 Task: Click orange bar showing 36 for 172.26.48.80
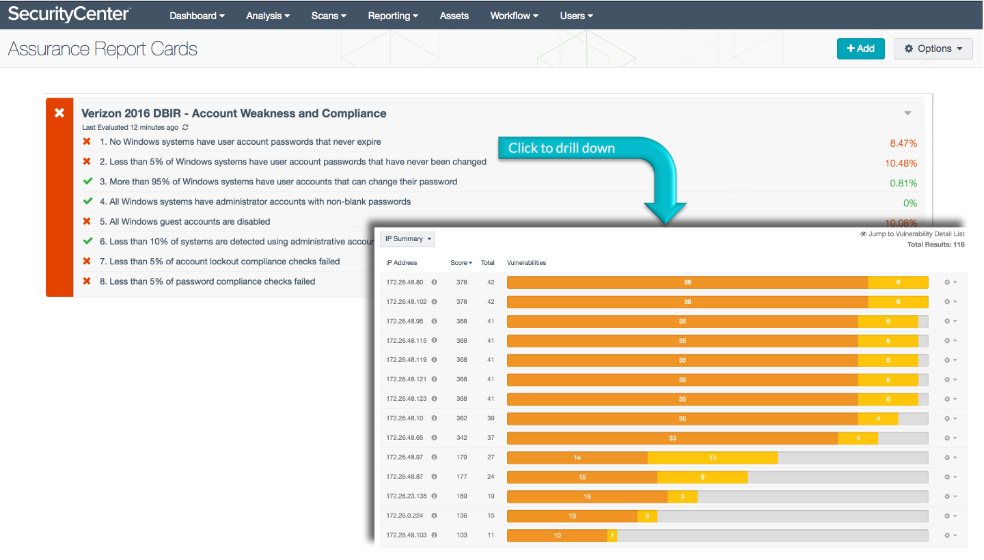pyautogui.click(x=687, y=282)
